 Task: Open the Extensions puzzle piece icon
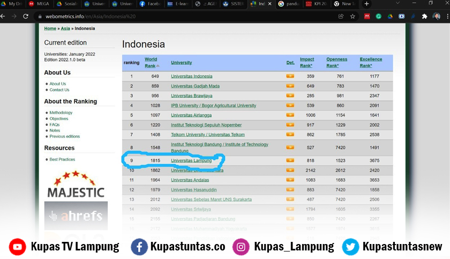pos(424,17)
